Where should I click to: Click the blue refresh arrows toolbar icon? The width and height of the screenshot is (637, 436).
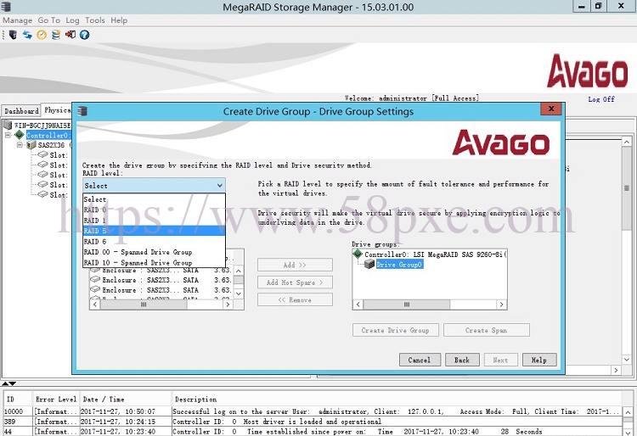(x=27, y=35)
